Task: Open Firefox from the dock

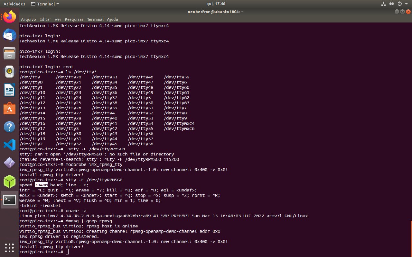Action: [x=10, y=16]
